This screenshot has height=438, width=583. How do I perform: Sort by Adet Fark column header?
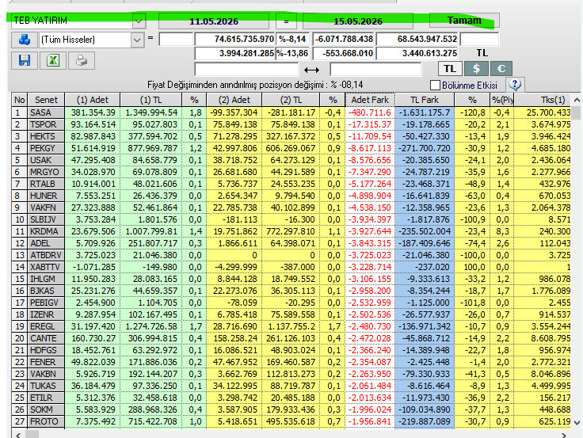370,100
